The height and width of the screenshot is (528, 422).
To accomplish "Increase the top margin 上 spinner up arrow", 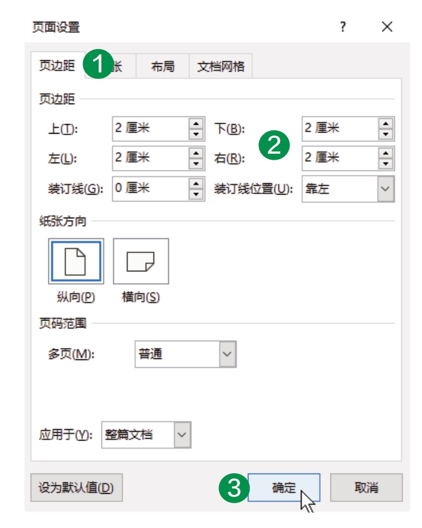I will click(x=196, y=124).
